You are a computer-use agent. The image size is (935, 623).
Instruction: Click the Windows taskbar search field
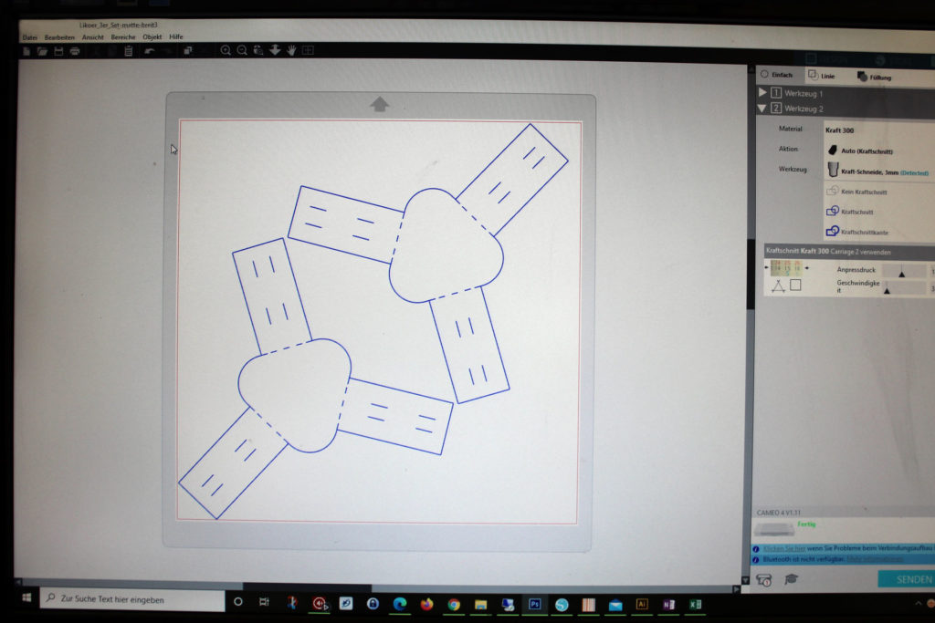(137, 600)
